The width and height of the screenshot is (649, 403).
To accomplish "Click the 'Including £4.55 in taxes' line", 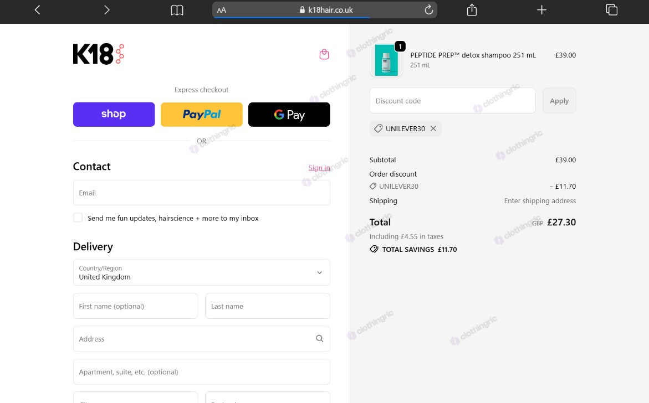I will pyautogui.click(x=406, y=236).
